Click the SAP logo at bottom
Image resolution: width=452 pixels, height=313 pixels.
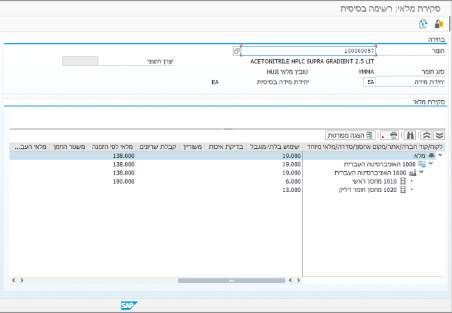(129, 305)
